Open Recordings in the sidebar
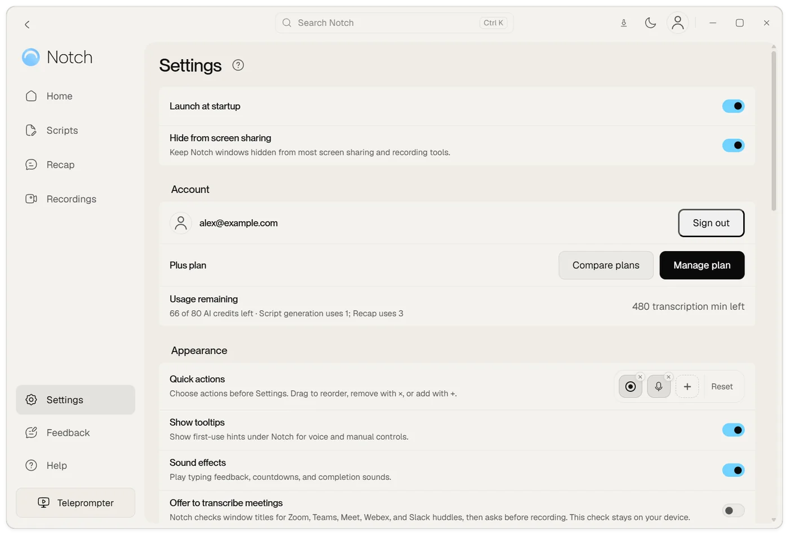789x535 pixels. click(76, 199)
